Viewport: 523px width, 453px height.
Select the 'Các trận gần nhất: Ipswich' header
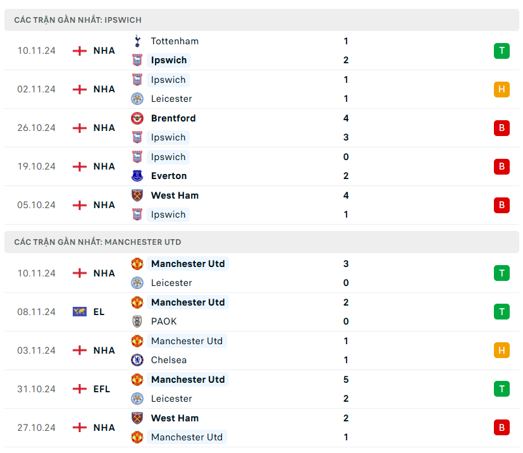pos(78,20)
